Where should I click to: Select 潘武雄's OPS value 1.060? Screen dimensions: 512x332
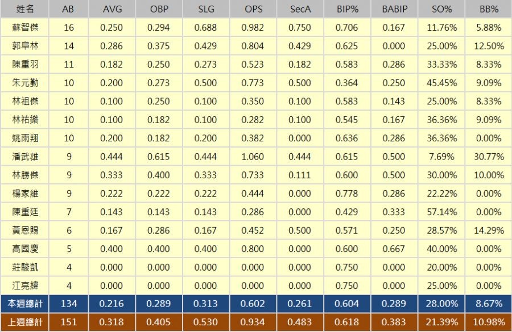click(253, 157)
